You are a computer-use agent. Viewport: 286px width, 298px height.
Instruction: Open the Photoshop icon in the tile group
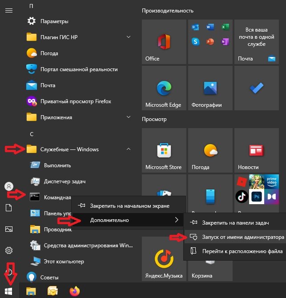257,197
